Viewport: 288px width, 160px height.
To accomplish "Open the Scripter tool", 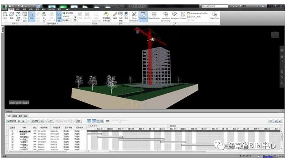I will click(x=183, y=16).
